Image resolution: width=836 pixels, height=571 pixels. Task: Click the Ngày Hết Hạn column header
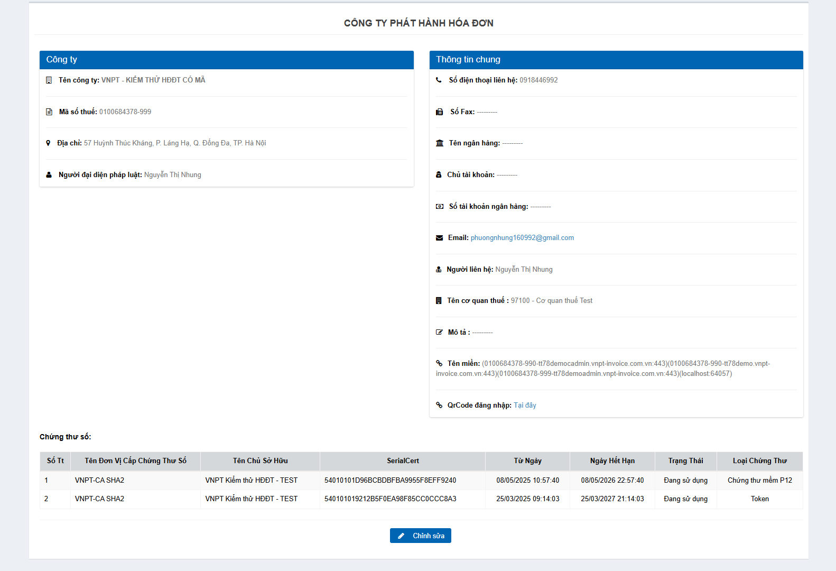click(612, 461)
